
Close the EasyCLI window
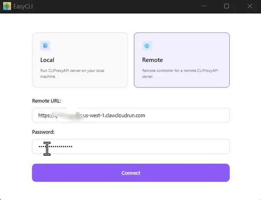pyautogui.click(x=249, y=6)
